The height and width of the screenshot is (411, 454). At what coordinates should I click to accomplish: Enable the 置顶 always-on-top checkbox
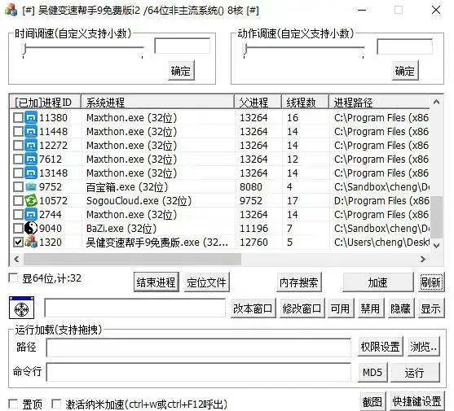click(x=13, y=404)
